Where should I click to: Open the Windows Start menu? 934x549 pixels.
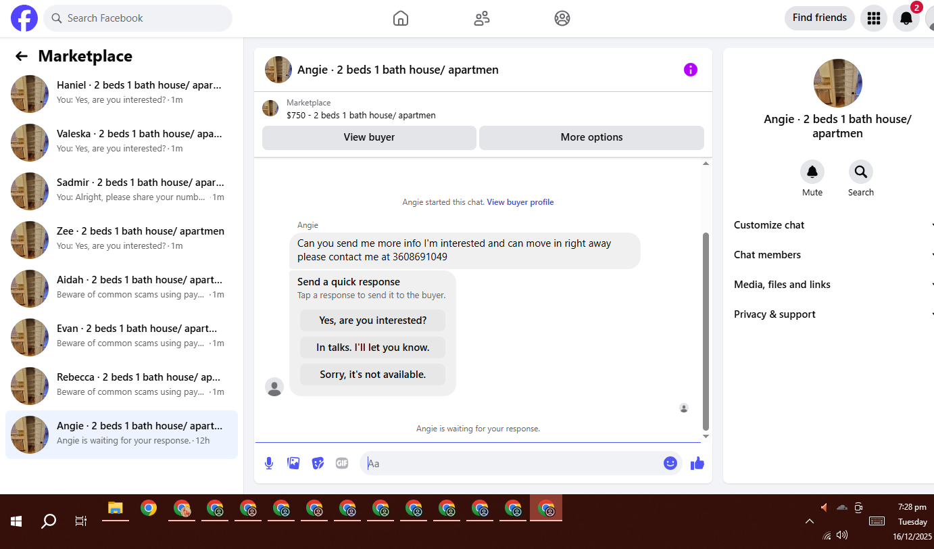point(16,521)
